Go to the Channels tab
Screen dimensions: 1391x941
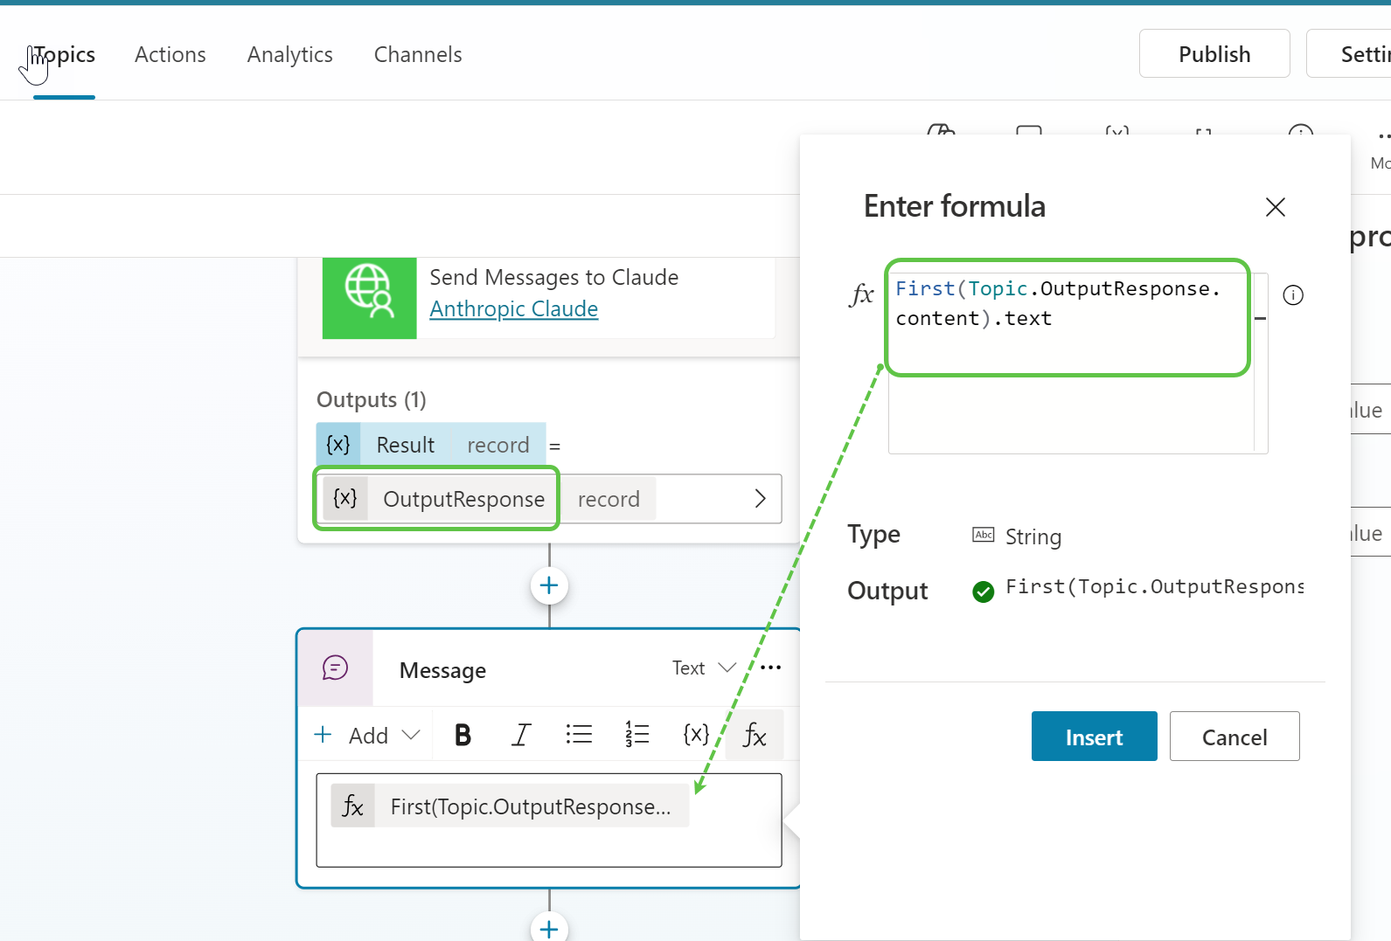click(x=418, y=55)
